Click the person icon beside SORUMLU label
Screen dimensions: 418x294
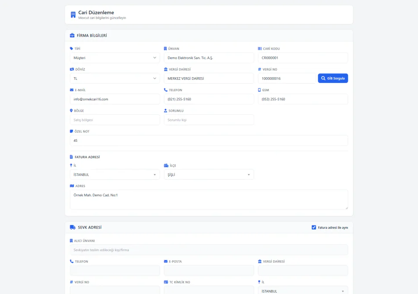pyautogui.click(x=165, y=110)
